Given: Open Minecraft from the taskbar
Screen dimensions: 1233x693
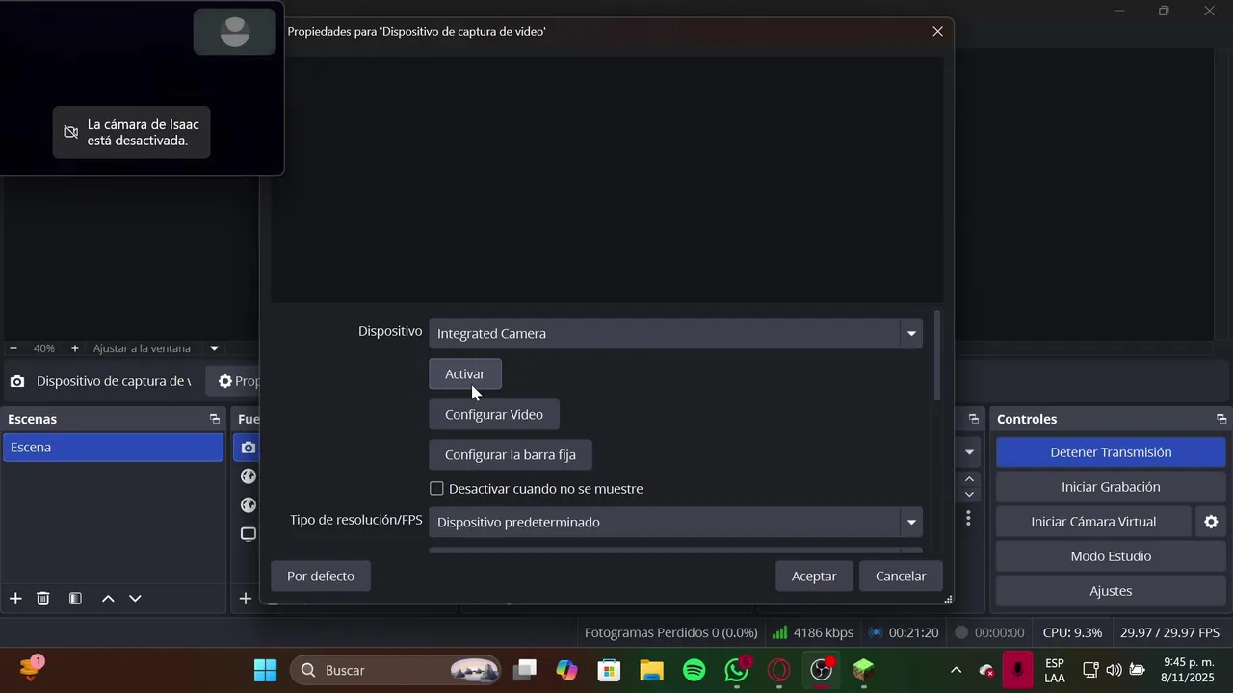Looking at the screenshot, I should pyautogui.click(x=864, y=670).
